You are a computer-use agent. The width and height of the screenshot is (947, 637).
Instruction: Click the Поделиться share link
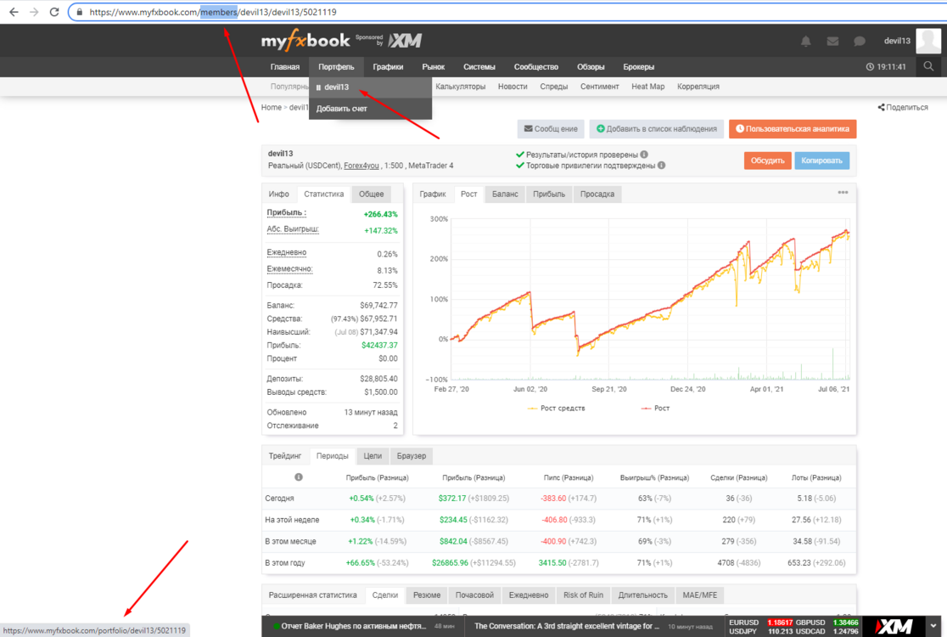(903, 108)
